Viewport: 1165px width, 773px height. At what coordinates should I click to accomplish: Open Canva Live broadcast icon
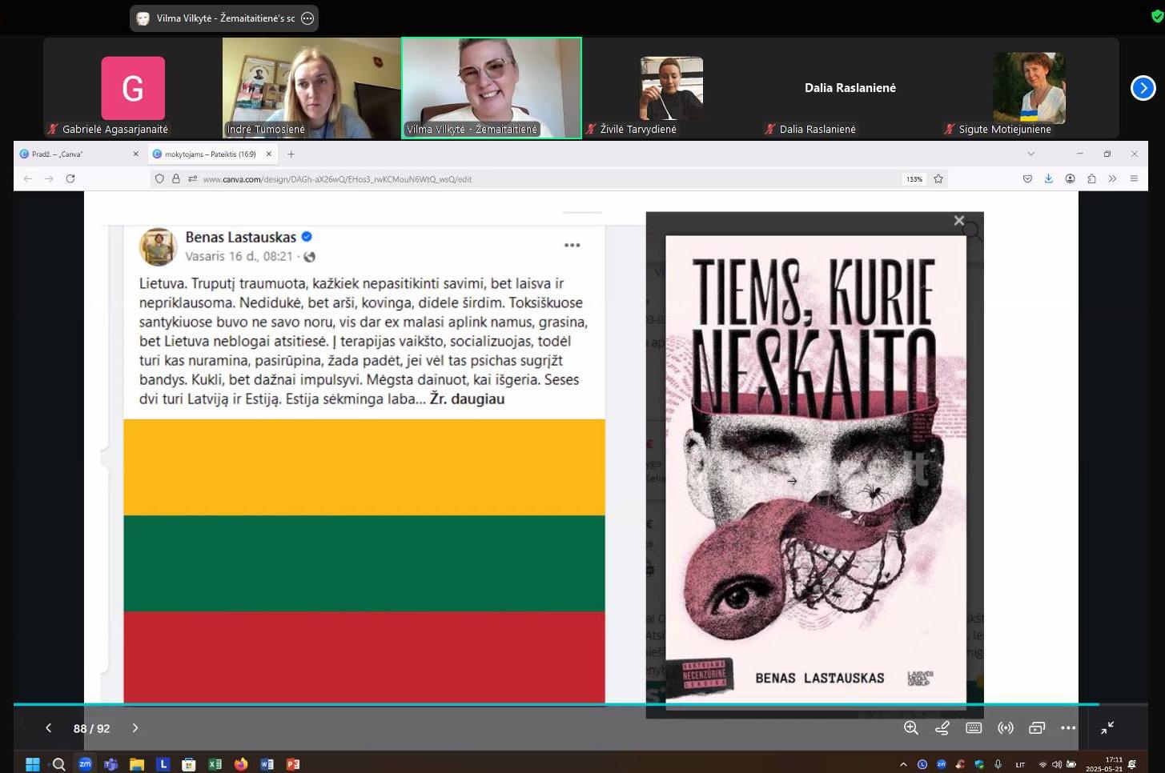[1006, 727]
